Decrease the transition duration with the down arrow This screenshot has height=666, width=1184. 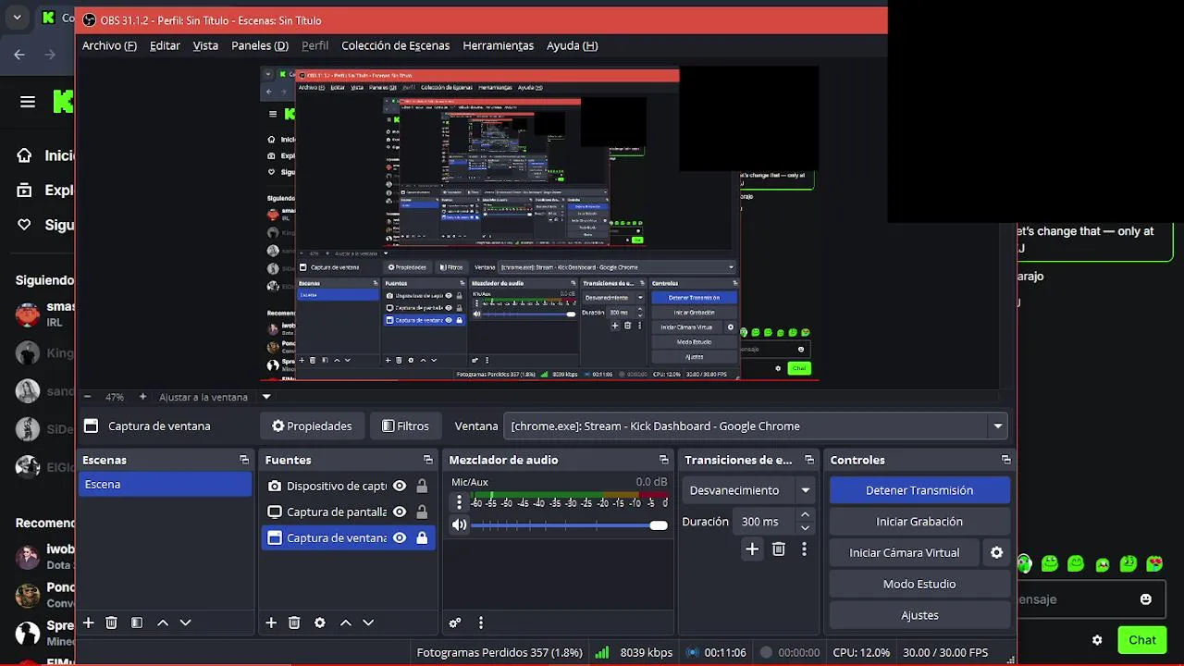pos(805,528)
